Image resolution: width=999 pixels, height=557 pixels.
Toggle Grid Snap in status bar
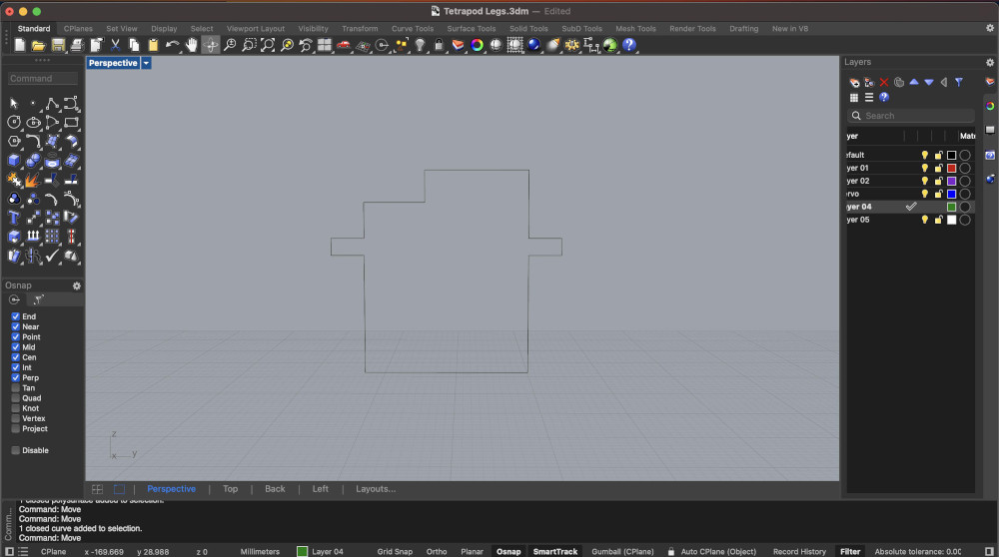coord(395,551)
